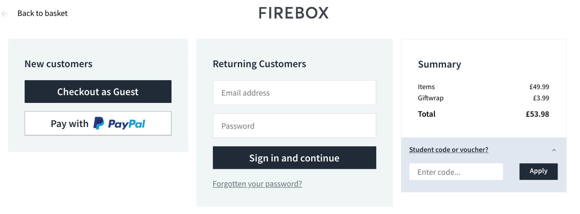Click the Giftwrap line label

(430, 98)
